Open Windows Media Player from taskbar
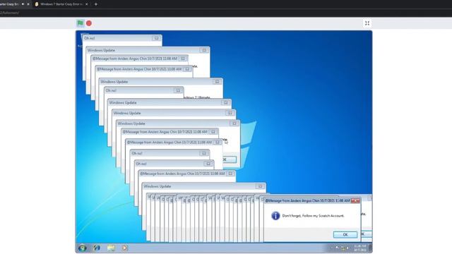The width and height of the screenshot is (452, 254). pos(124,248)
